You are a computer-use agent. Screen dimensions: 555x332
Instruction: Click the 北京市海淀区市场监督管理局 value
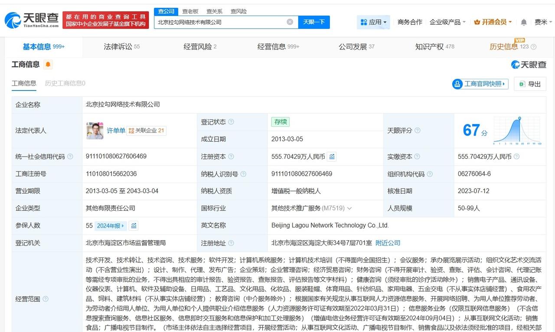(126, 243)
